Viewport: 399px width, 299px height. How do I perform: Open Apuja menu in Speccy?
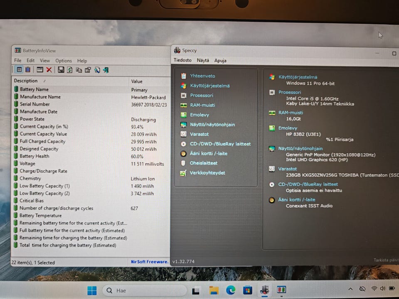pyautogui.click(x=220, y=61)
